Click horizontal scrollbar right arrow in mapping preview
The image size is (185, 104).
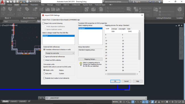tap(137, 74)
